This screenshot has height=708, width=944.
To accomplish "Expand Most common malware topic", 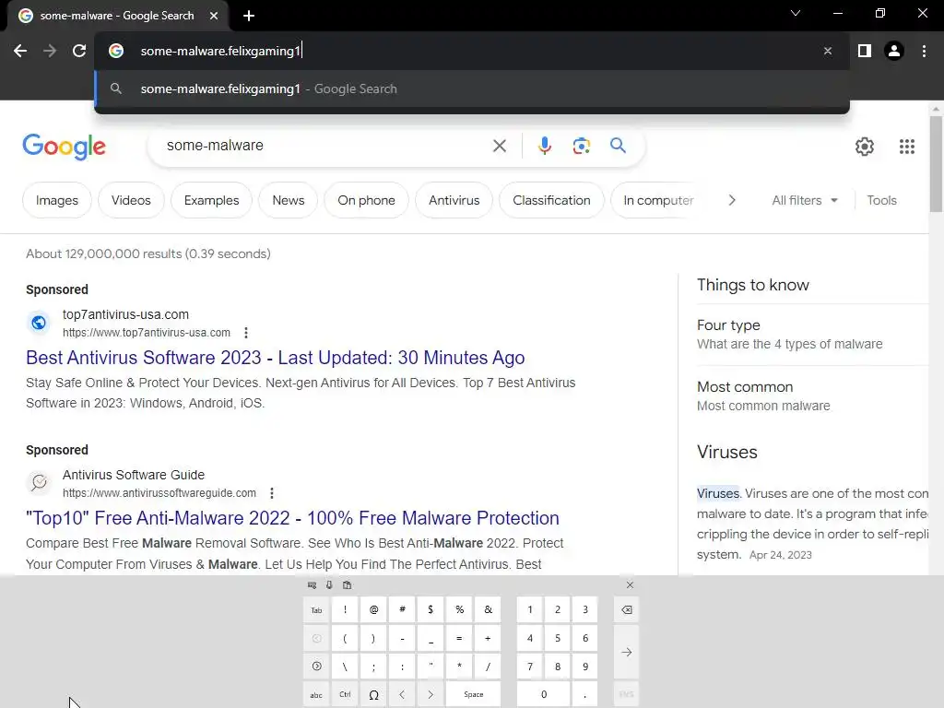I will pos(813,396).
